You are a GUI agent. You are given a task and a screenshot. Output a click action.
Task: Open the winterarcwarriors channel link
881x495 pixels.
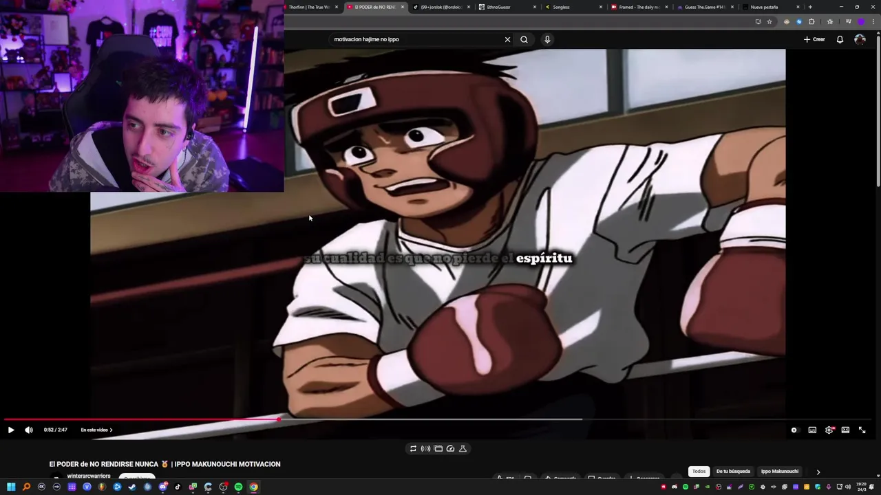(89, 476)
